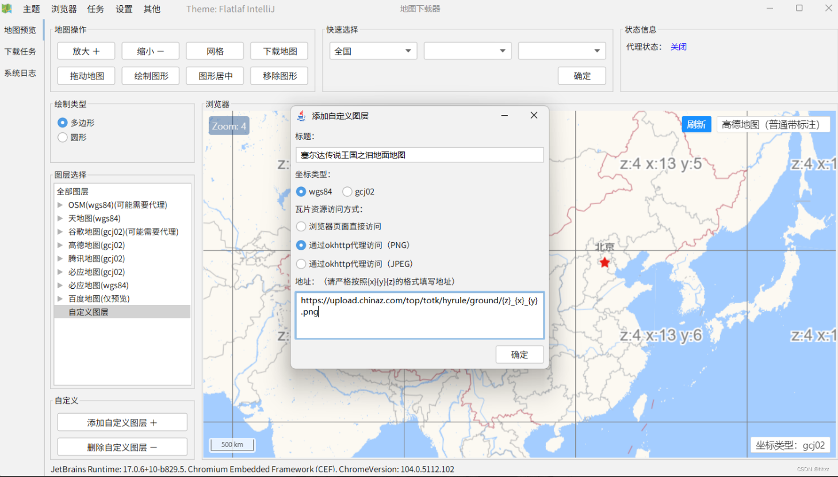The image size is (838, 477).
Task: Expand 高德地图(gcj02) layer node
Action: pyautogui.click(x=60, y=245)
